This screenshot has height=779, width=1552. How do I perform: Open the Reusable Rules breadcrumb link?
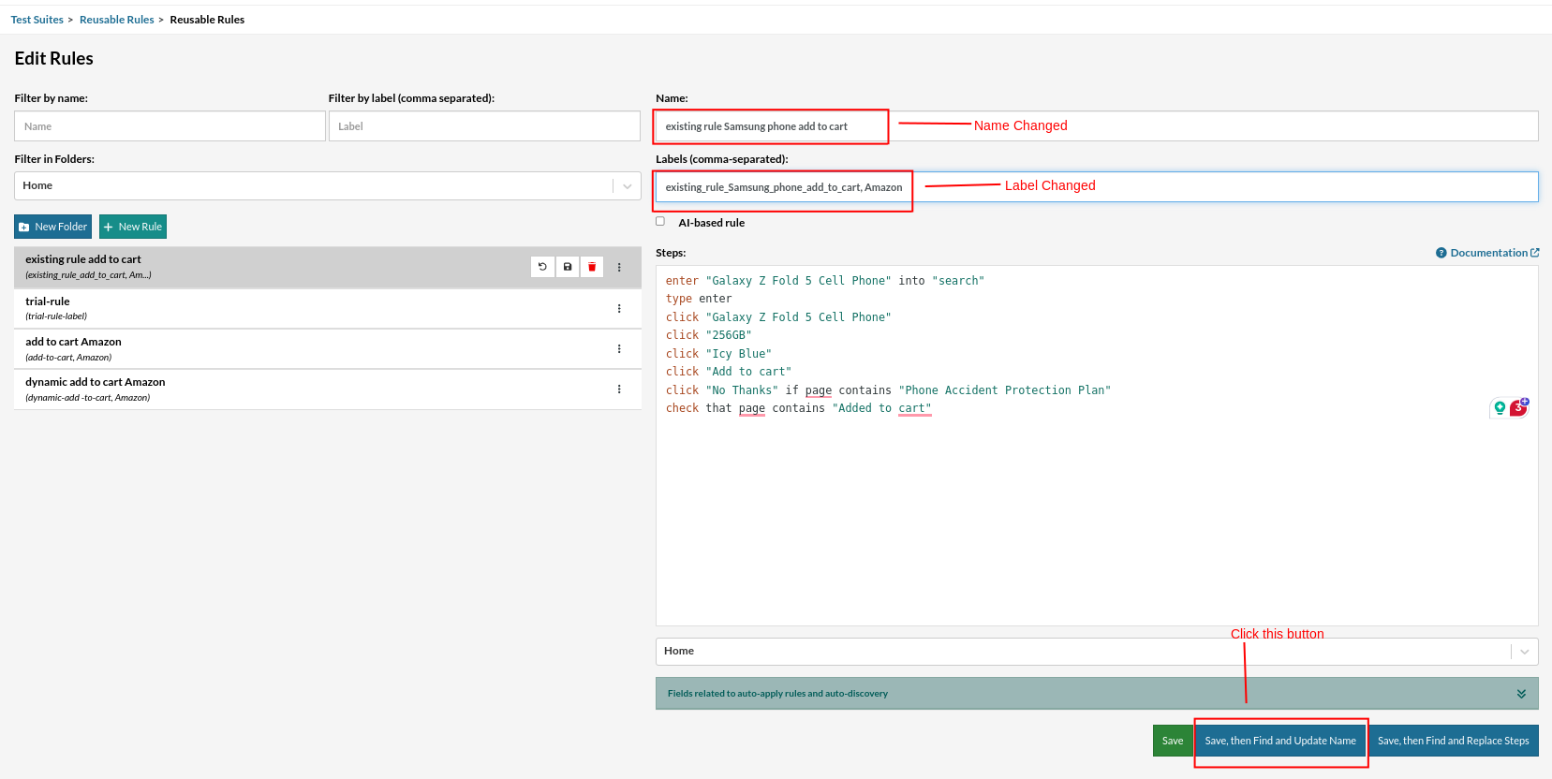(x=117, y=20)
